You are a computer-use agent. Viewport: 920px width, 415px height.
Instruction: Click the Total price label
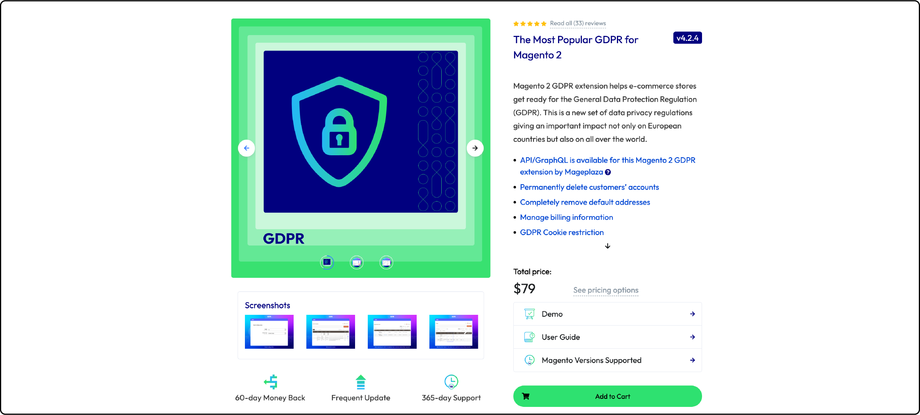(x=532, y=272)
